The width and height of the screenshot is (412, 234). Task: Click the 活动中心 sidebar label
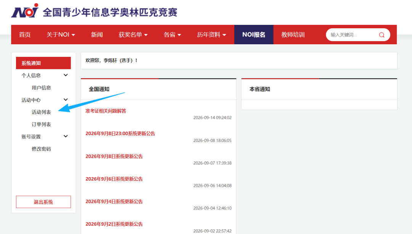coord(31,100)
